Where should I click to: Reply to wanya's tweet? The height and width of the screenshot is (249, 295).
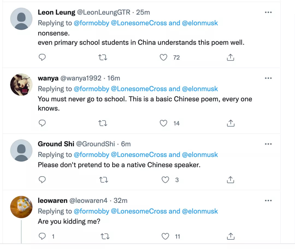[42, 123]
